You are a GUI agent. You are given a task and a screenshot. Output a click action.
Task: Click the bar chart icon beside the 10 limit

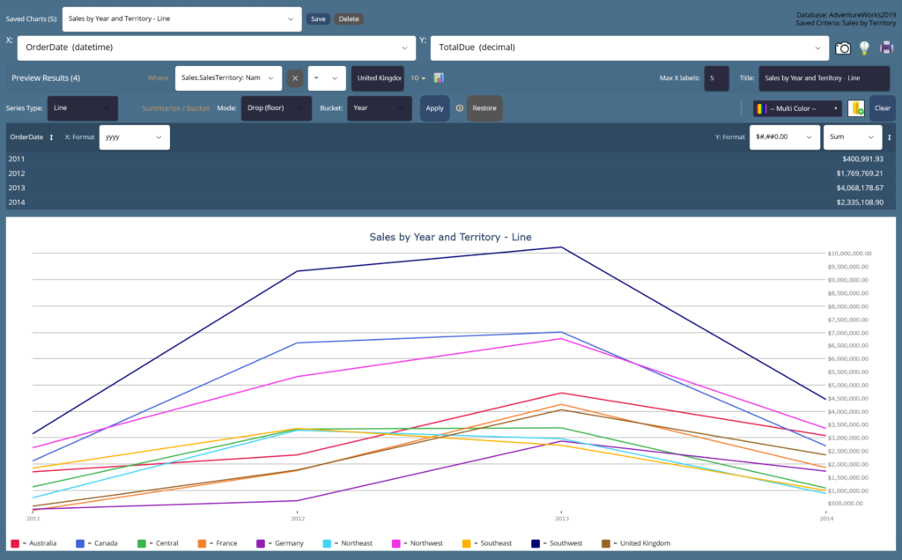[439, 77]
